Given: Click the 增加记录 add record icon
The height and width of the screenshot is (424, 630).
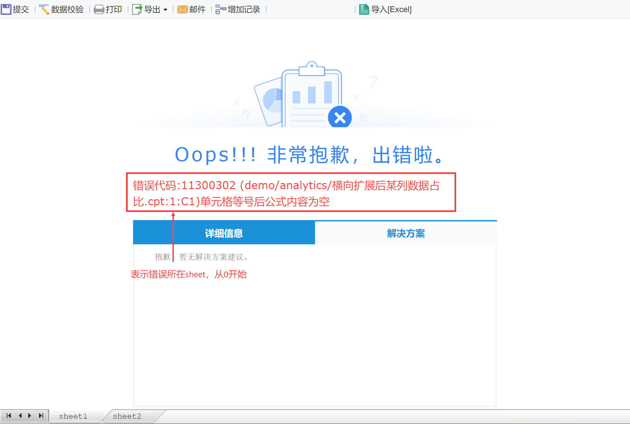Looking at the screenshot, I should 221,9.
